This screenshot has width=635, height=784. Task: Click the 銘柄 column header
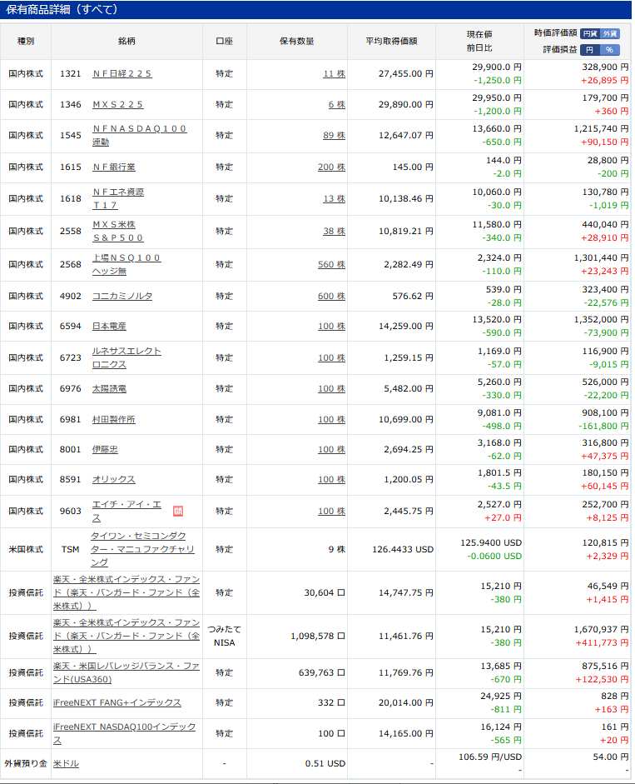click(127, 42)
